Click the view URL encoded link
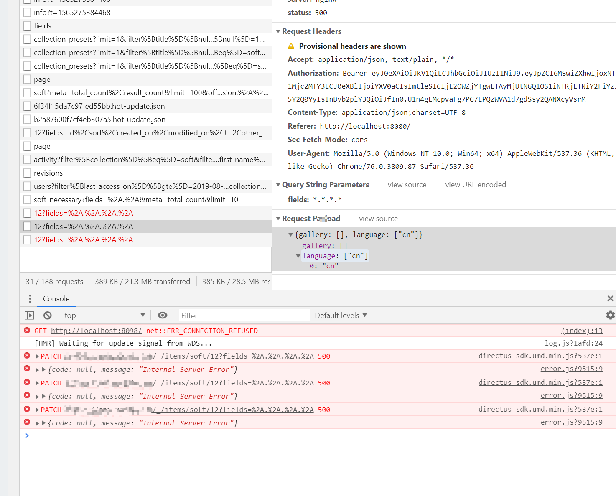Viewport: 616px width, 496px height. [x=476, y=184]
